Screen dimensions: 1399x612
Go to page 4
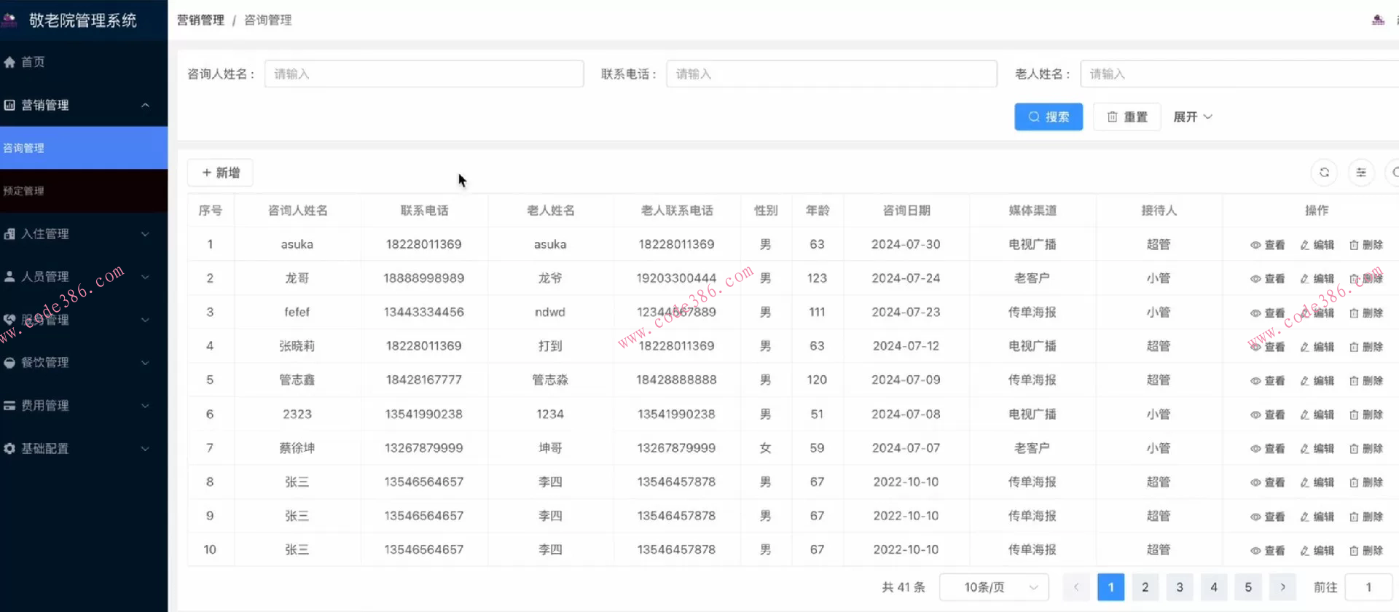[1213, 587]
